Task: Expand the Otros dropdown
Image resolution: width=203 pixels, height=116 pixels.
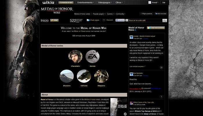Action: (x=119, y=2)
